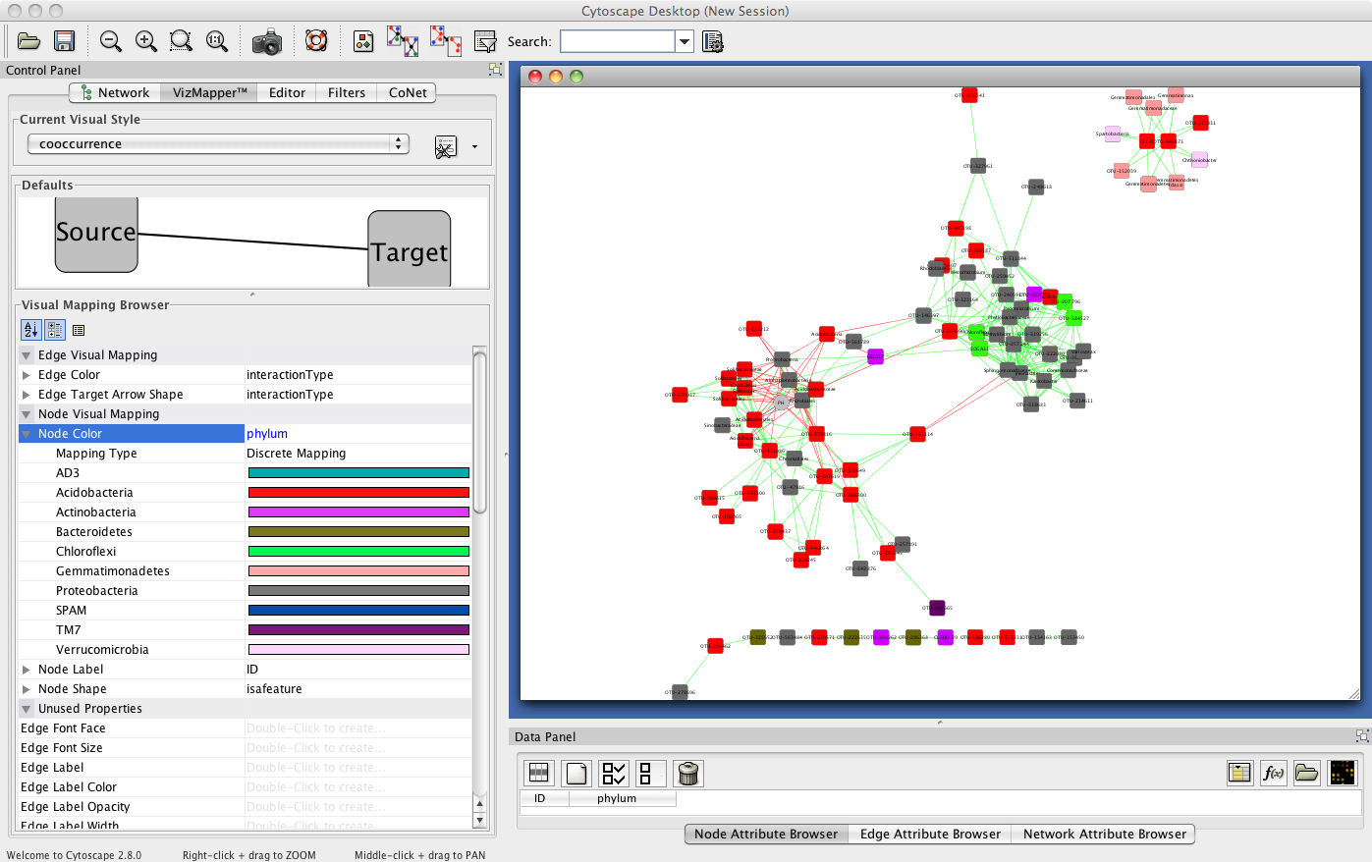The height and width of the screenshot is (862, 1372).
Task: Click into the Search input field
Action: (617, 41)
